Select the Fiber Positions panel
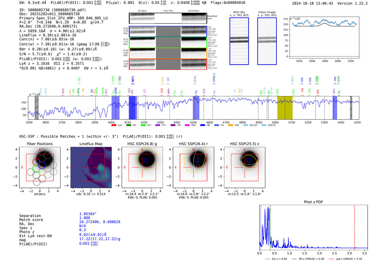This screenshot has width=387, height=263. (x=40, y=167)
